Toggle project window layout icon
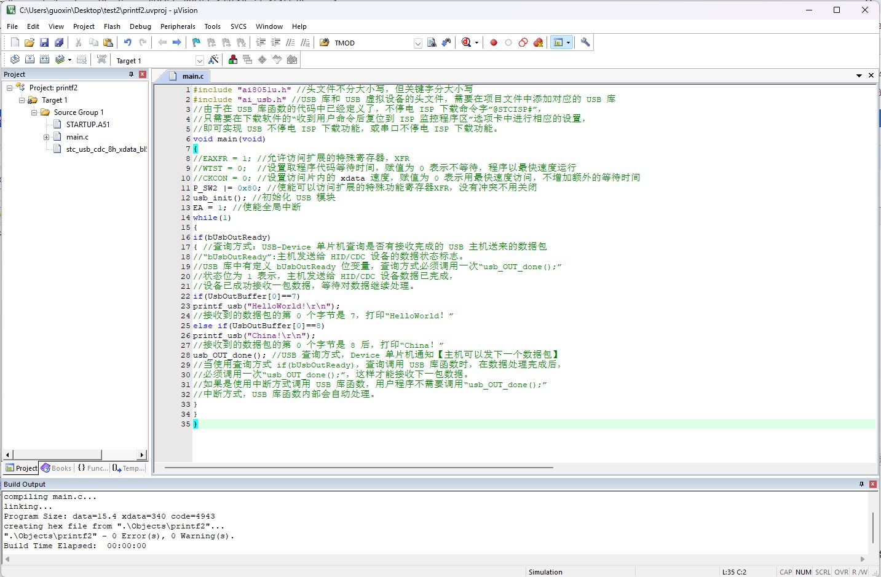Viewport: 881px width, 577px height. pyautogui.click(x=558, y=42)
